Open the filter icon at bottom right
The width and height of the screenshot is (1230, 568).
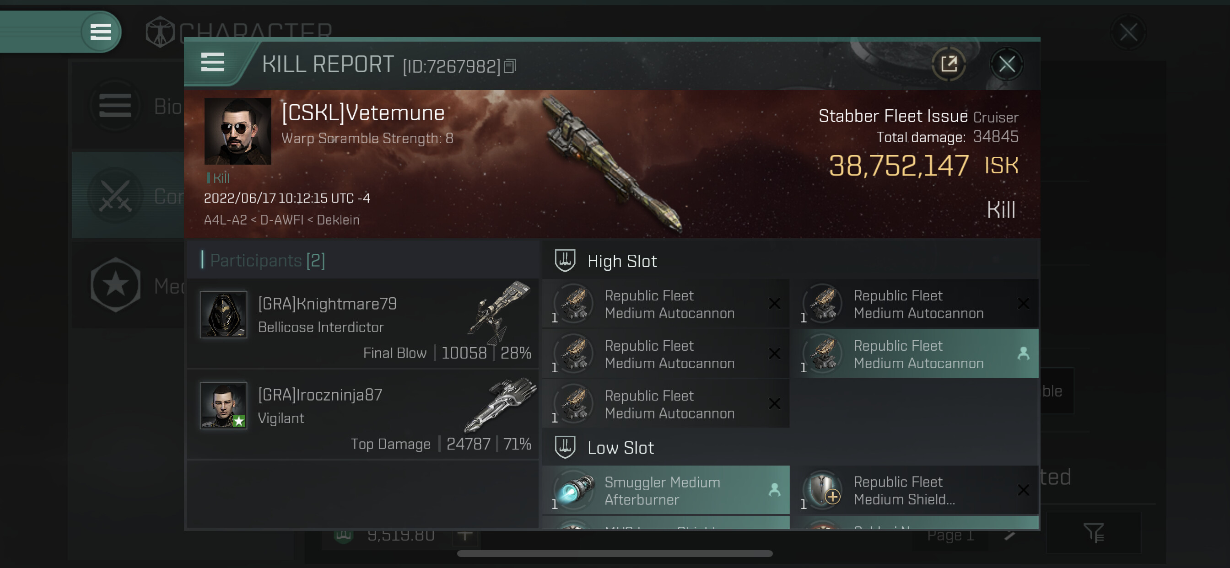click(x=1093, y=533)
